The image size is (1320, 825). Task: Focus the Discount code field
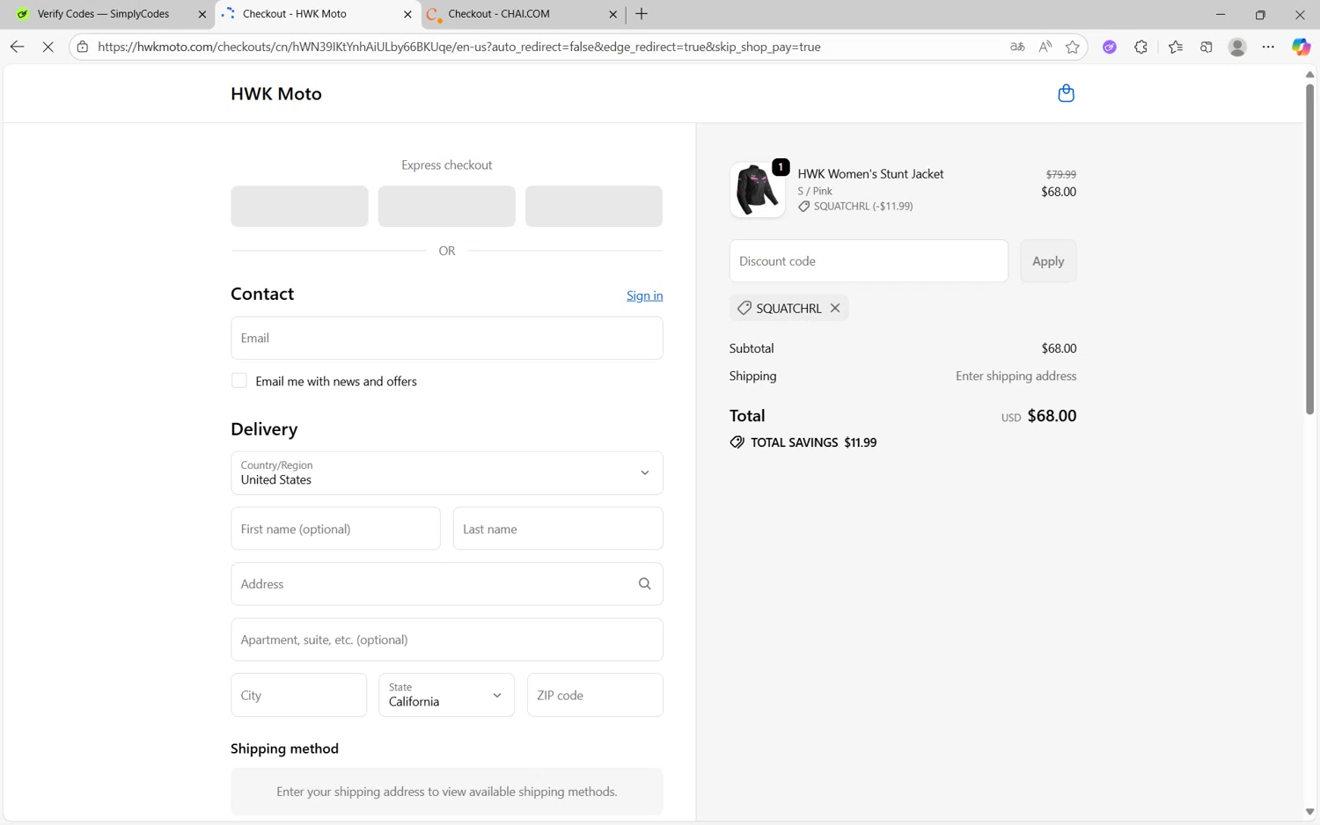(x=869, y=261)
